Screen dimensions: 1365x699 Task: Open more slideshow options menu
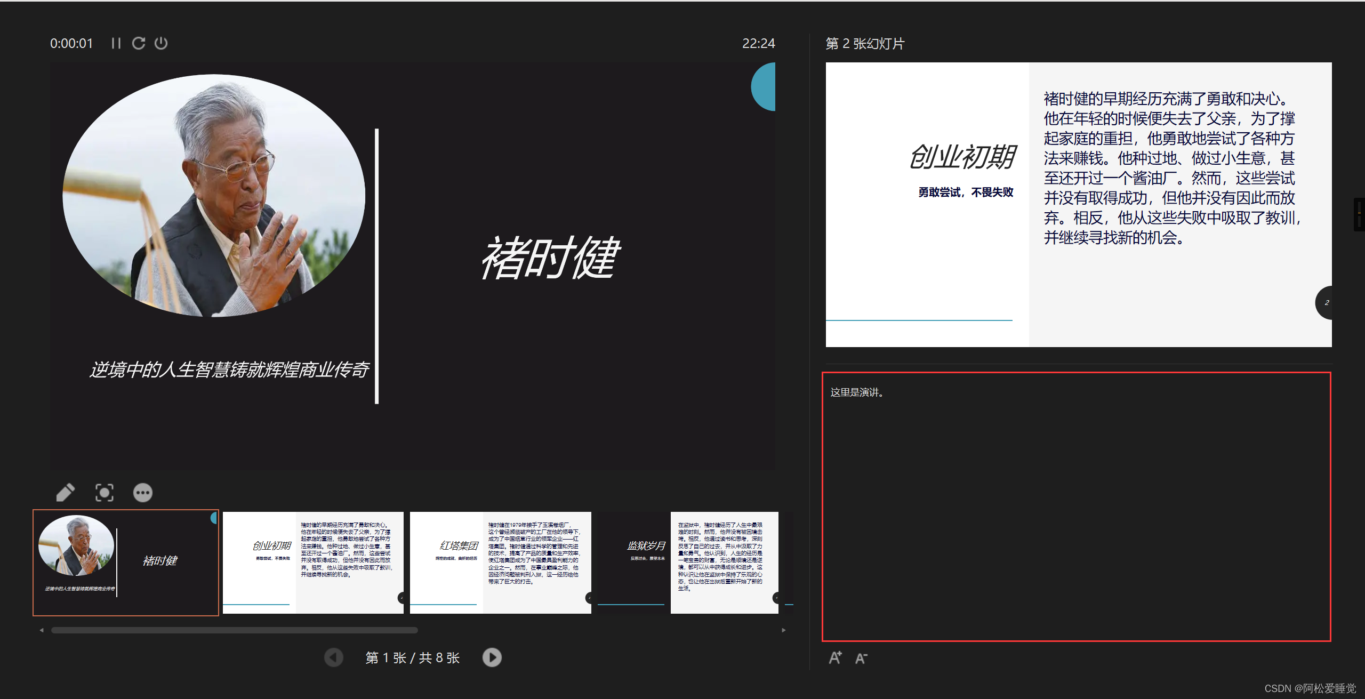[x=142, y=492]
